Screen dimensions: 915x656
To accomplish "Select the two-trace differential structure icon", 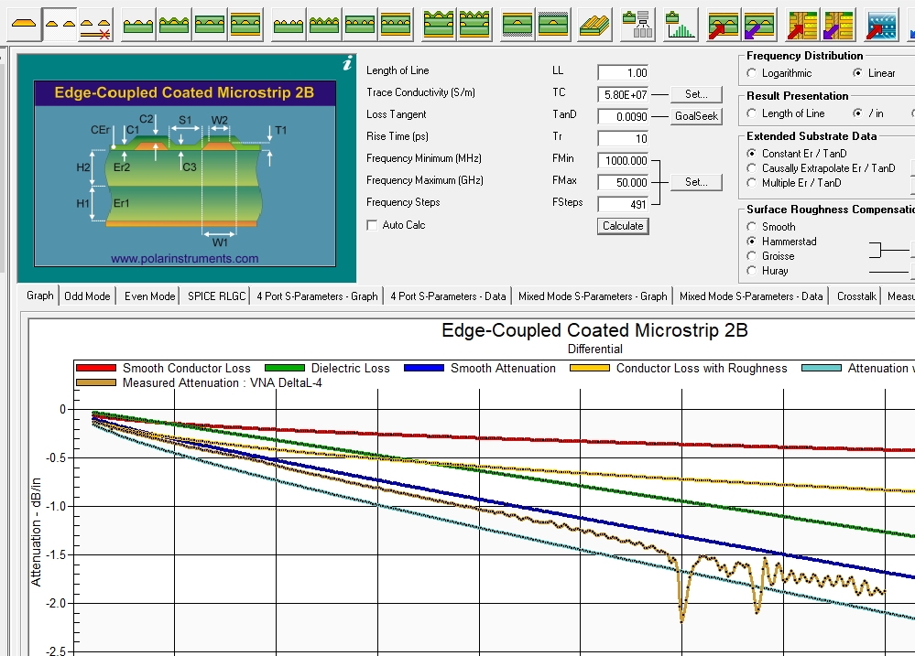I will pyautogui.click(x=60, y=25).
